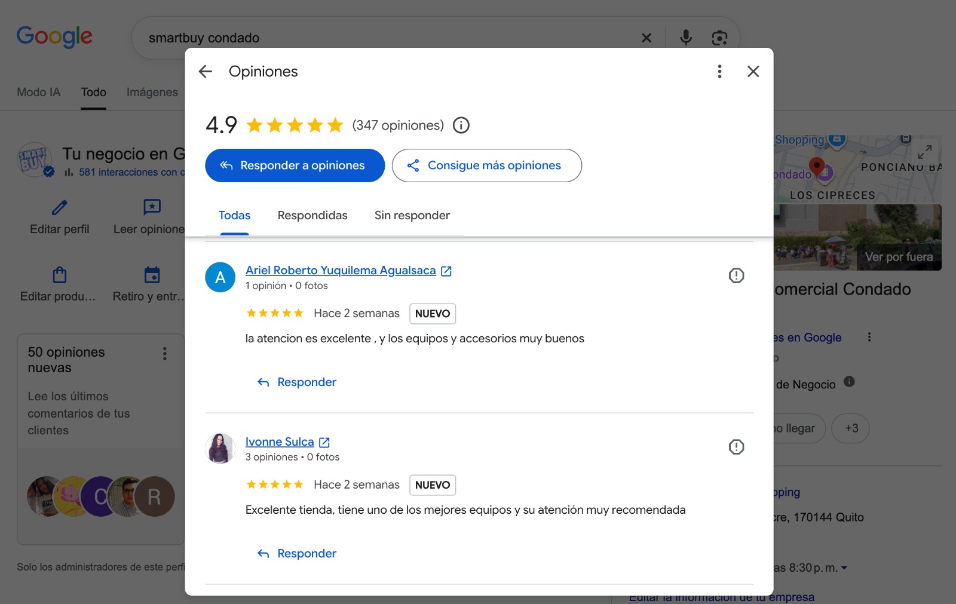The image size is (956, 604).
Task: Click external link icon next to Ivonne Sulca
Action: 324,443
